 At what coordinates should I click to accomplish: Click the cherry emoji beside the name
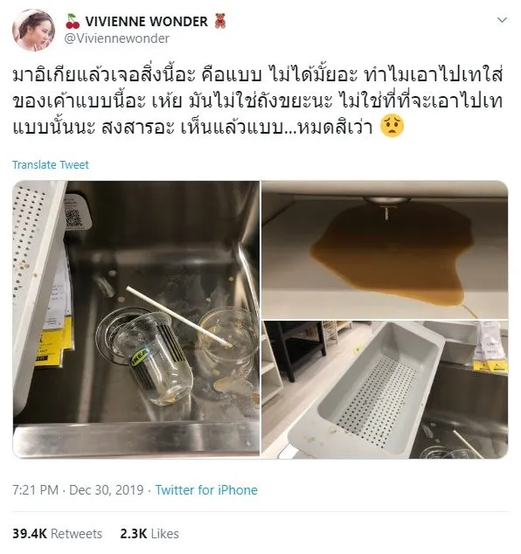click(x=73, y=21)
